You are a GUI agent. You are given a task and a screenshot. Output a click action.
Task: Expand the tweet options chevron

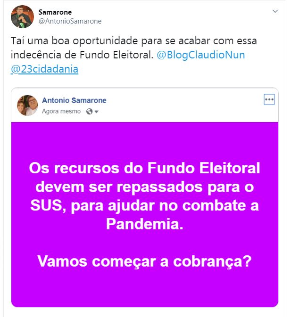(275, 11)
